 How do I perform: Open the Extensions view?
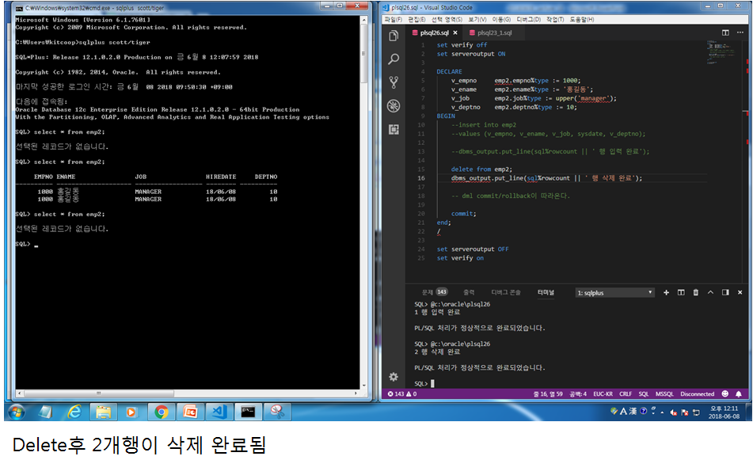[394, 129]
